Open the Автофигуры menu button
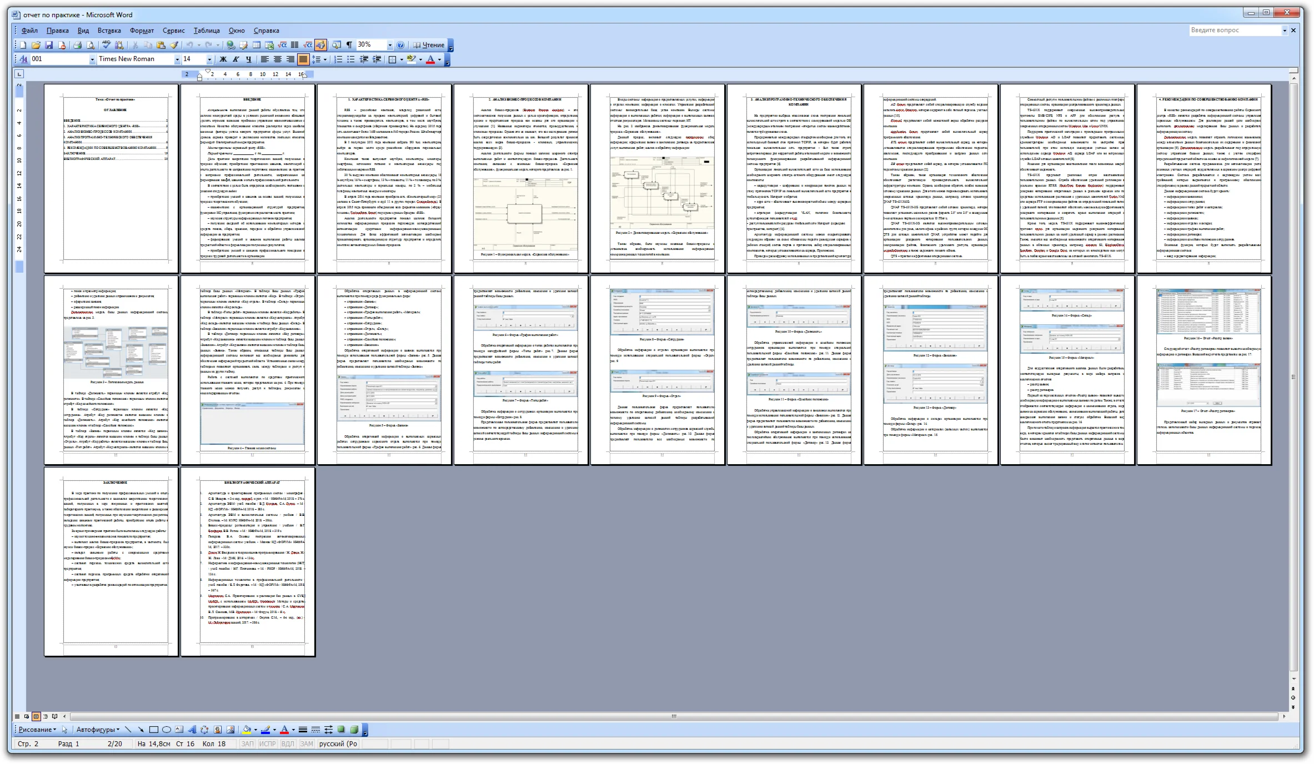Image resolution: width=1314 pixels, height=764 pixels. click(x=98, y=730)
